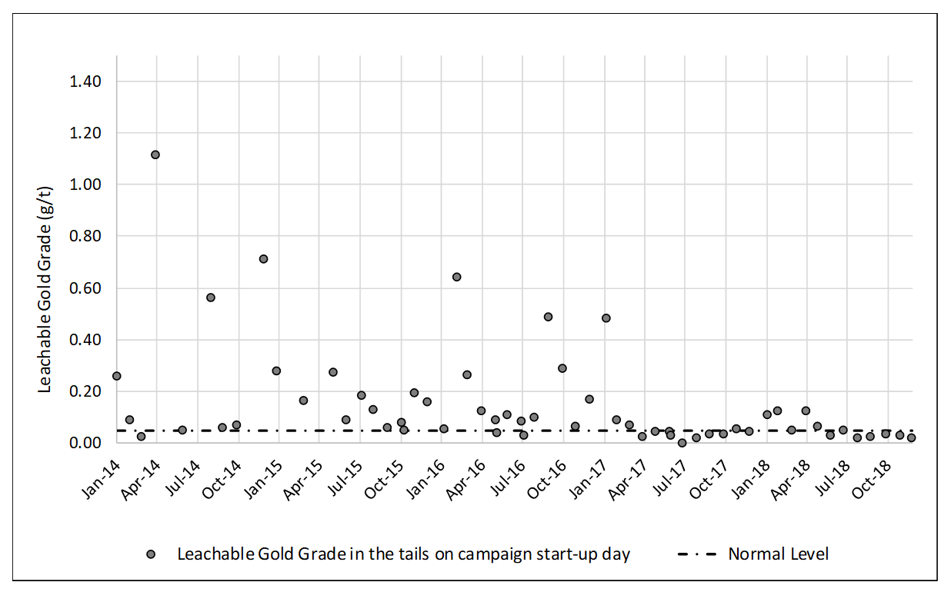This screenshot has height=592, width=951.
Task: Click the 0.64 g/t point after Jan-16
Action: click(456, 277)
